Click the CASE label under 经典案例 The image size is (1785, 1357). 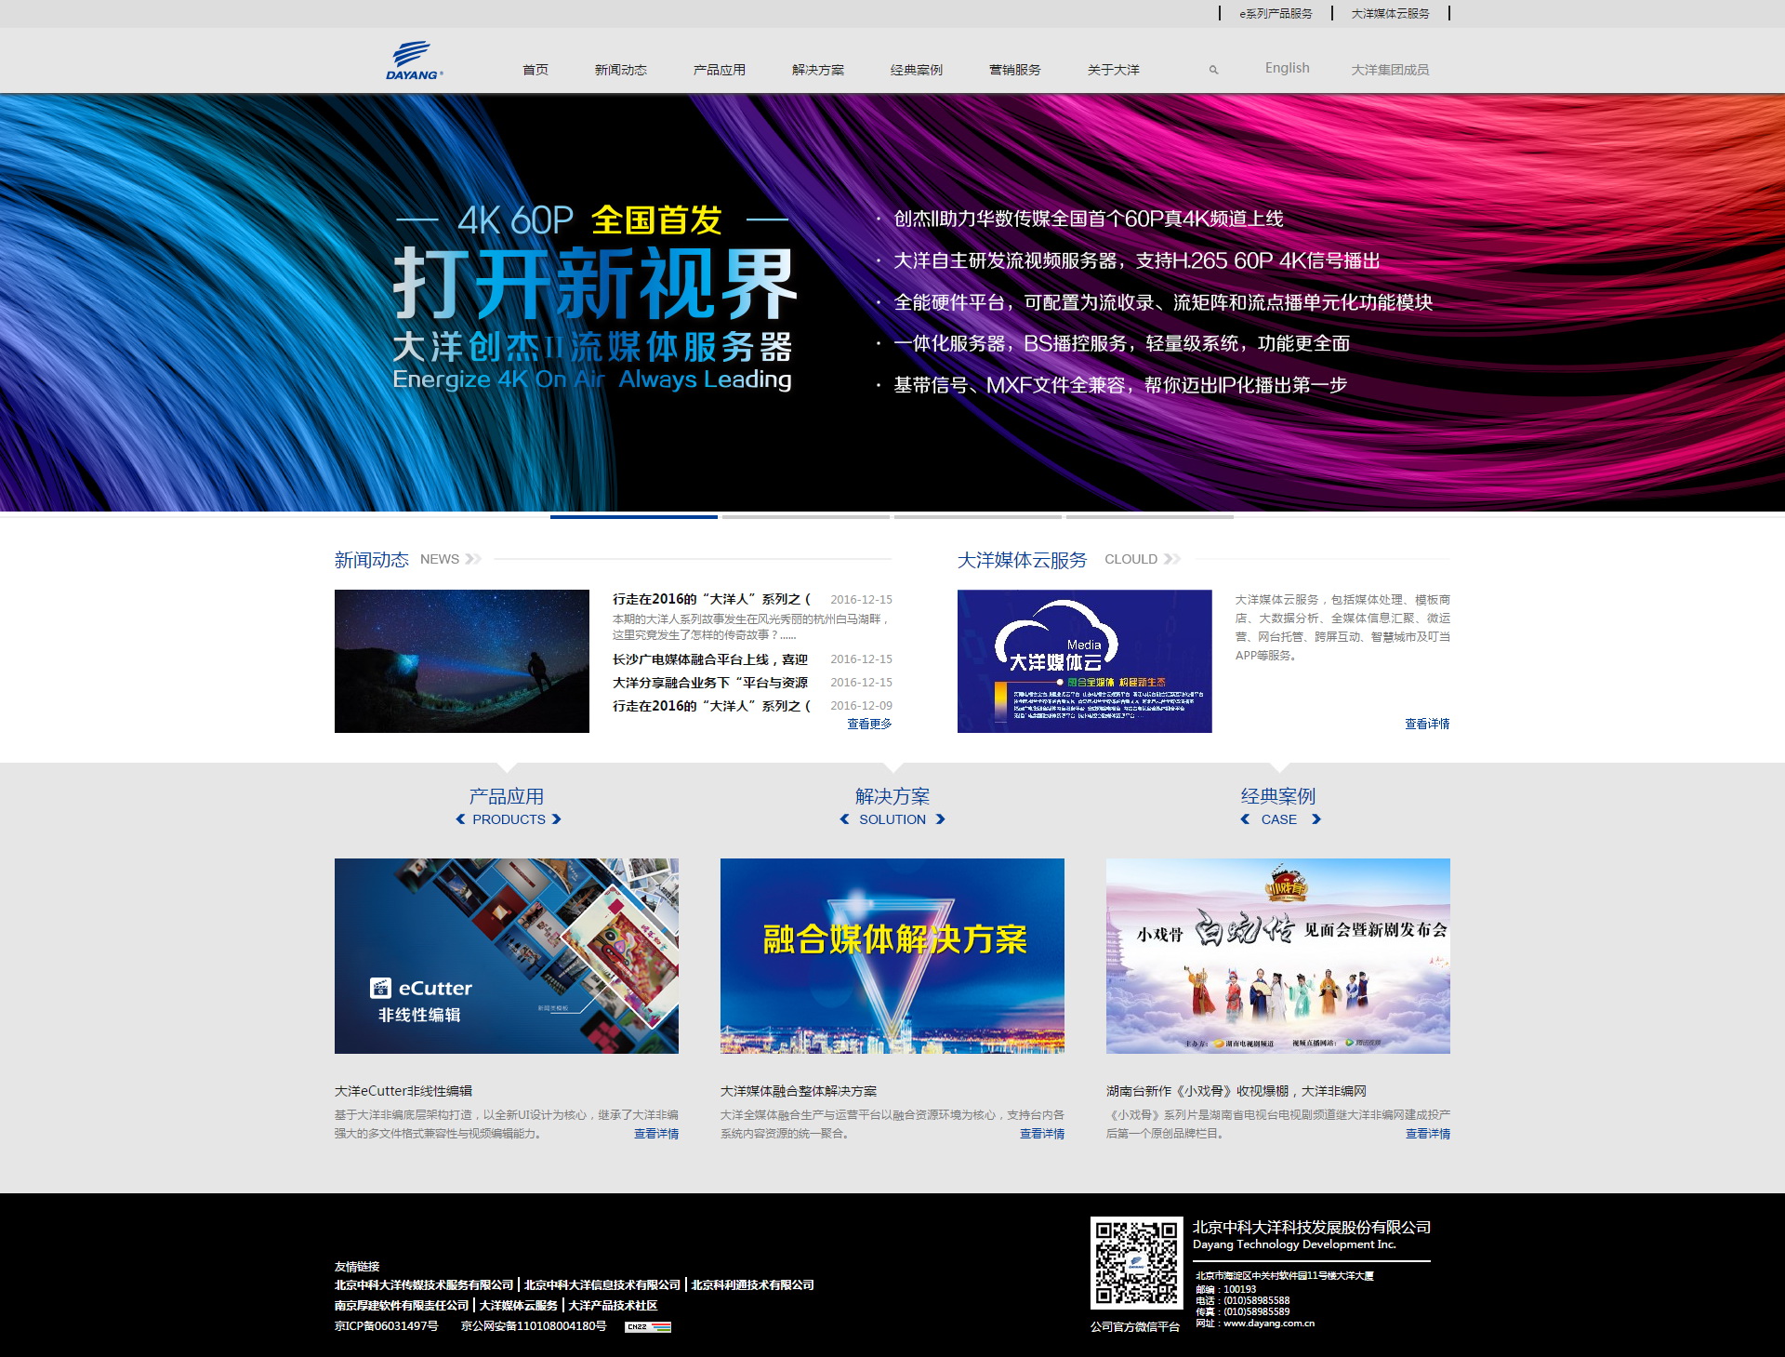click(x=1279, y=819)
